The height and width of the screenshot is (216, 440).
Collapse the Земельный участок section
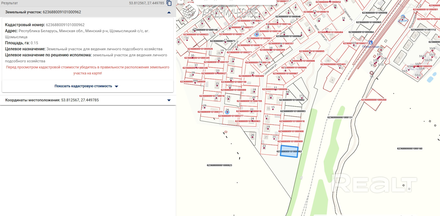[x=169, y=12]
